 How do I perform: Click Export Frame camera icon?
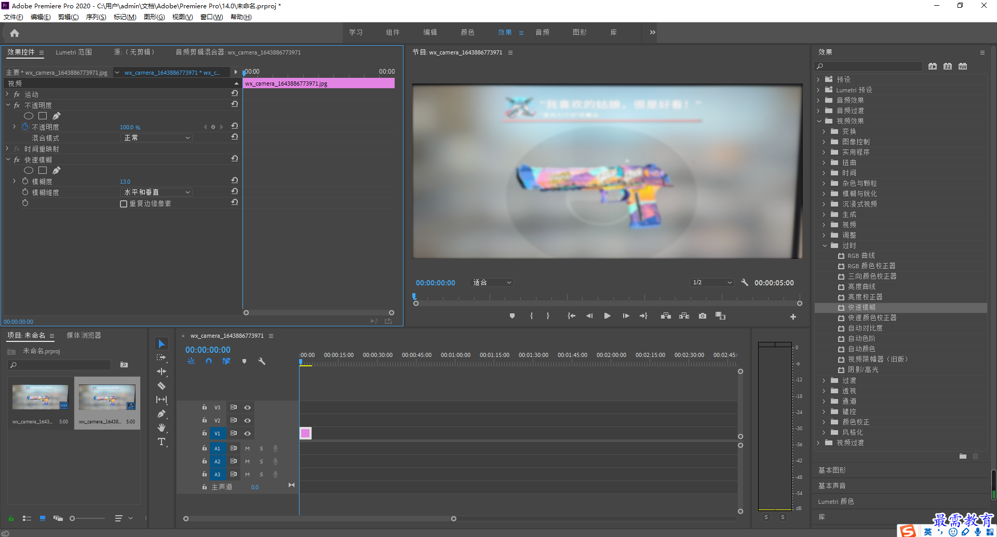(702, 315)
